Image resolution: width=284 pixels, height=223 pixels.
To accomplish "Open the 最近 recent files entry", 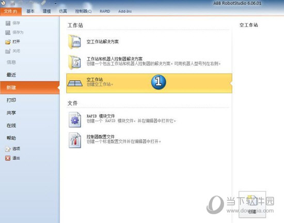I will [11, 75].
